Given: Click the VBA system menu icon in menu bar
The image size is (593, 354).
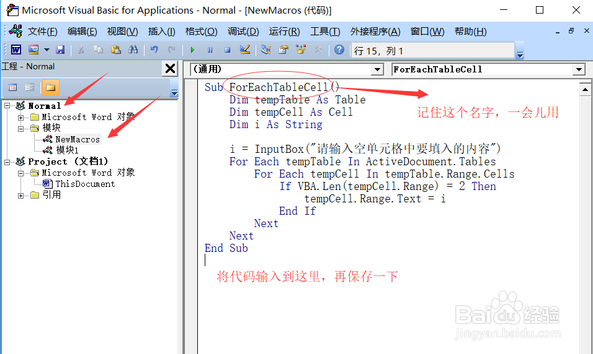Looking at the screenshot, I should 15,30.
